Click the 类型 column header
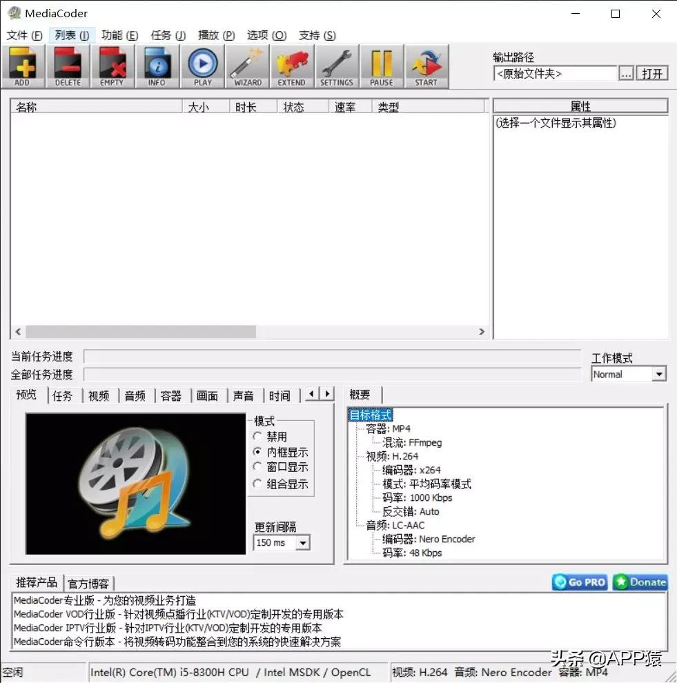 point(429,107)
